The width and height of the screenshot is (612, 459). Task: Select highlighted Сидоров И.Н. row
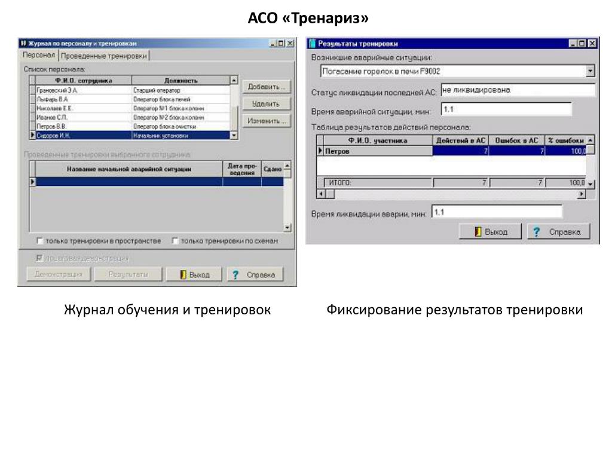pyautogui.click(x=133, y=136)
